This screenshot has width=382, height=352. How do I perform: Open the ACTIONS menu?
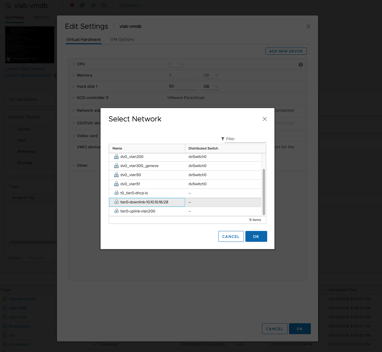point(130,6)
